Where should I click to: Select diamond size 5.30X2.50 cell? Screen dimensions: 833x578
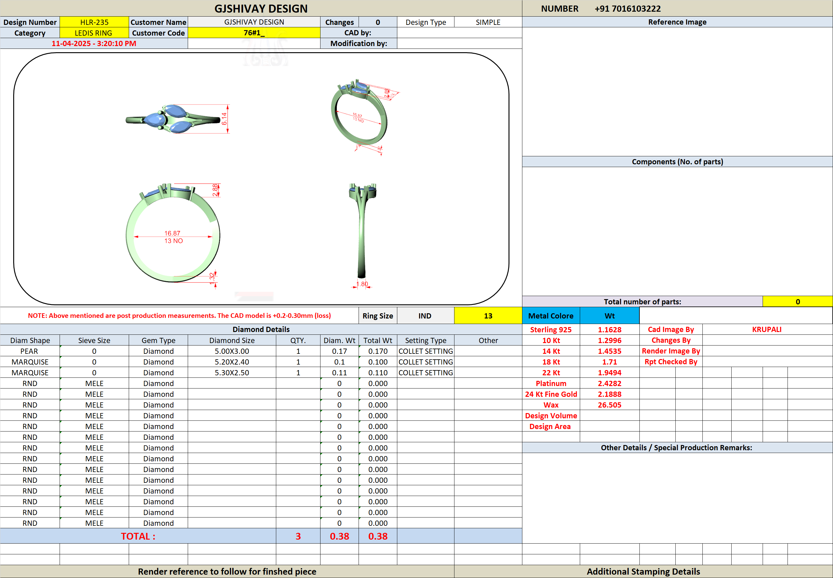[232, 373]
